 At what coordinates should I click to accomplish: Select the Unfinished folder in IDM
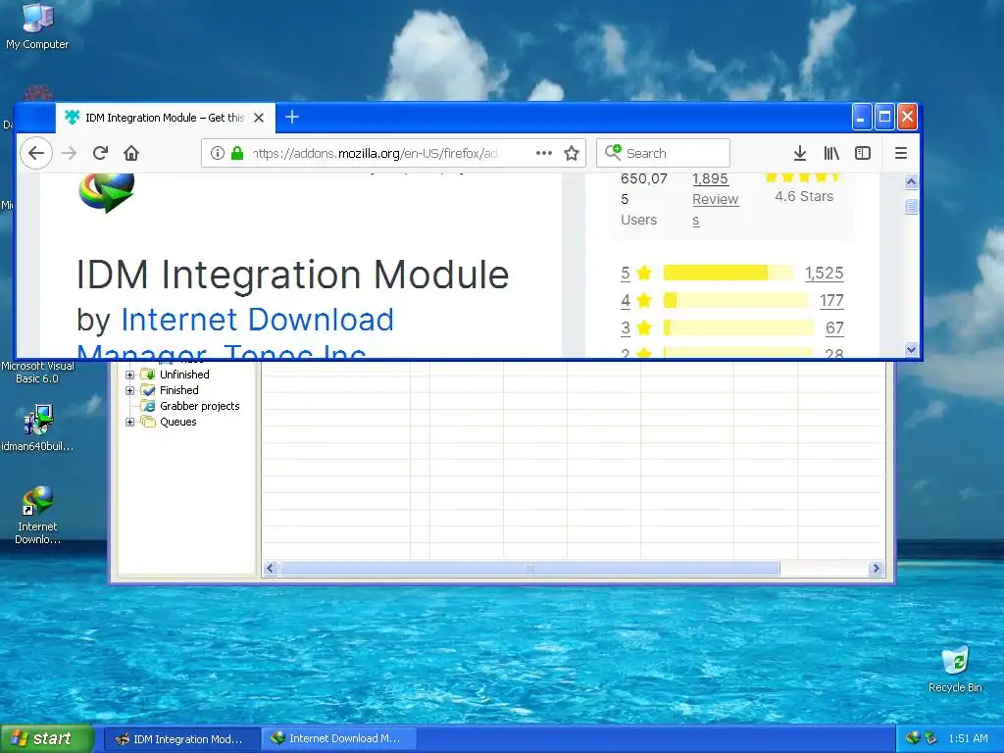click(184, 375)
